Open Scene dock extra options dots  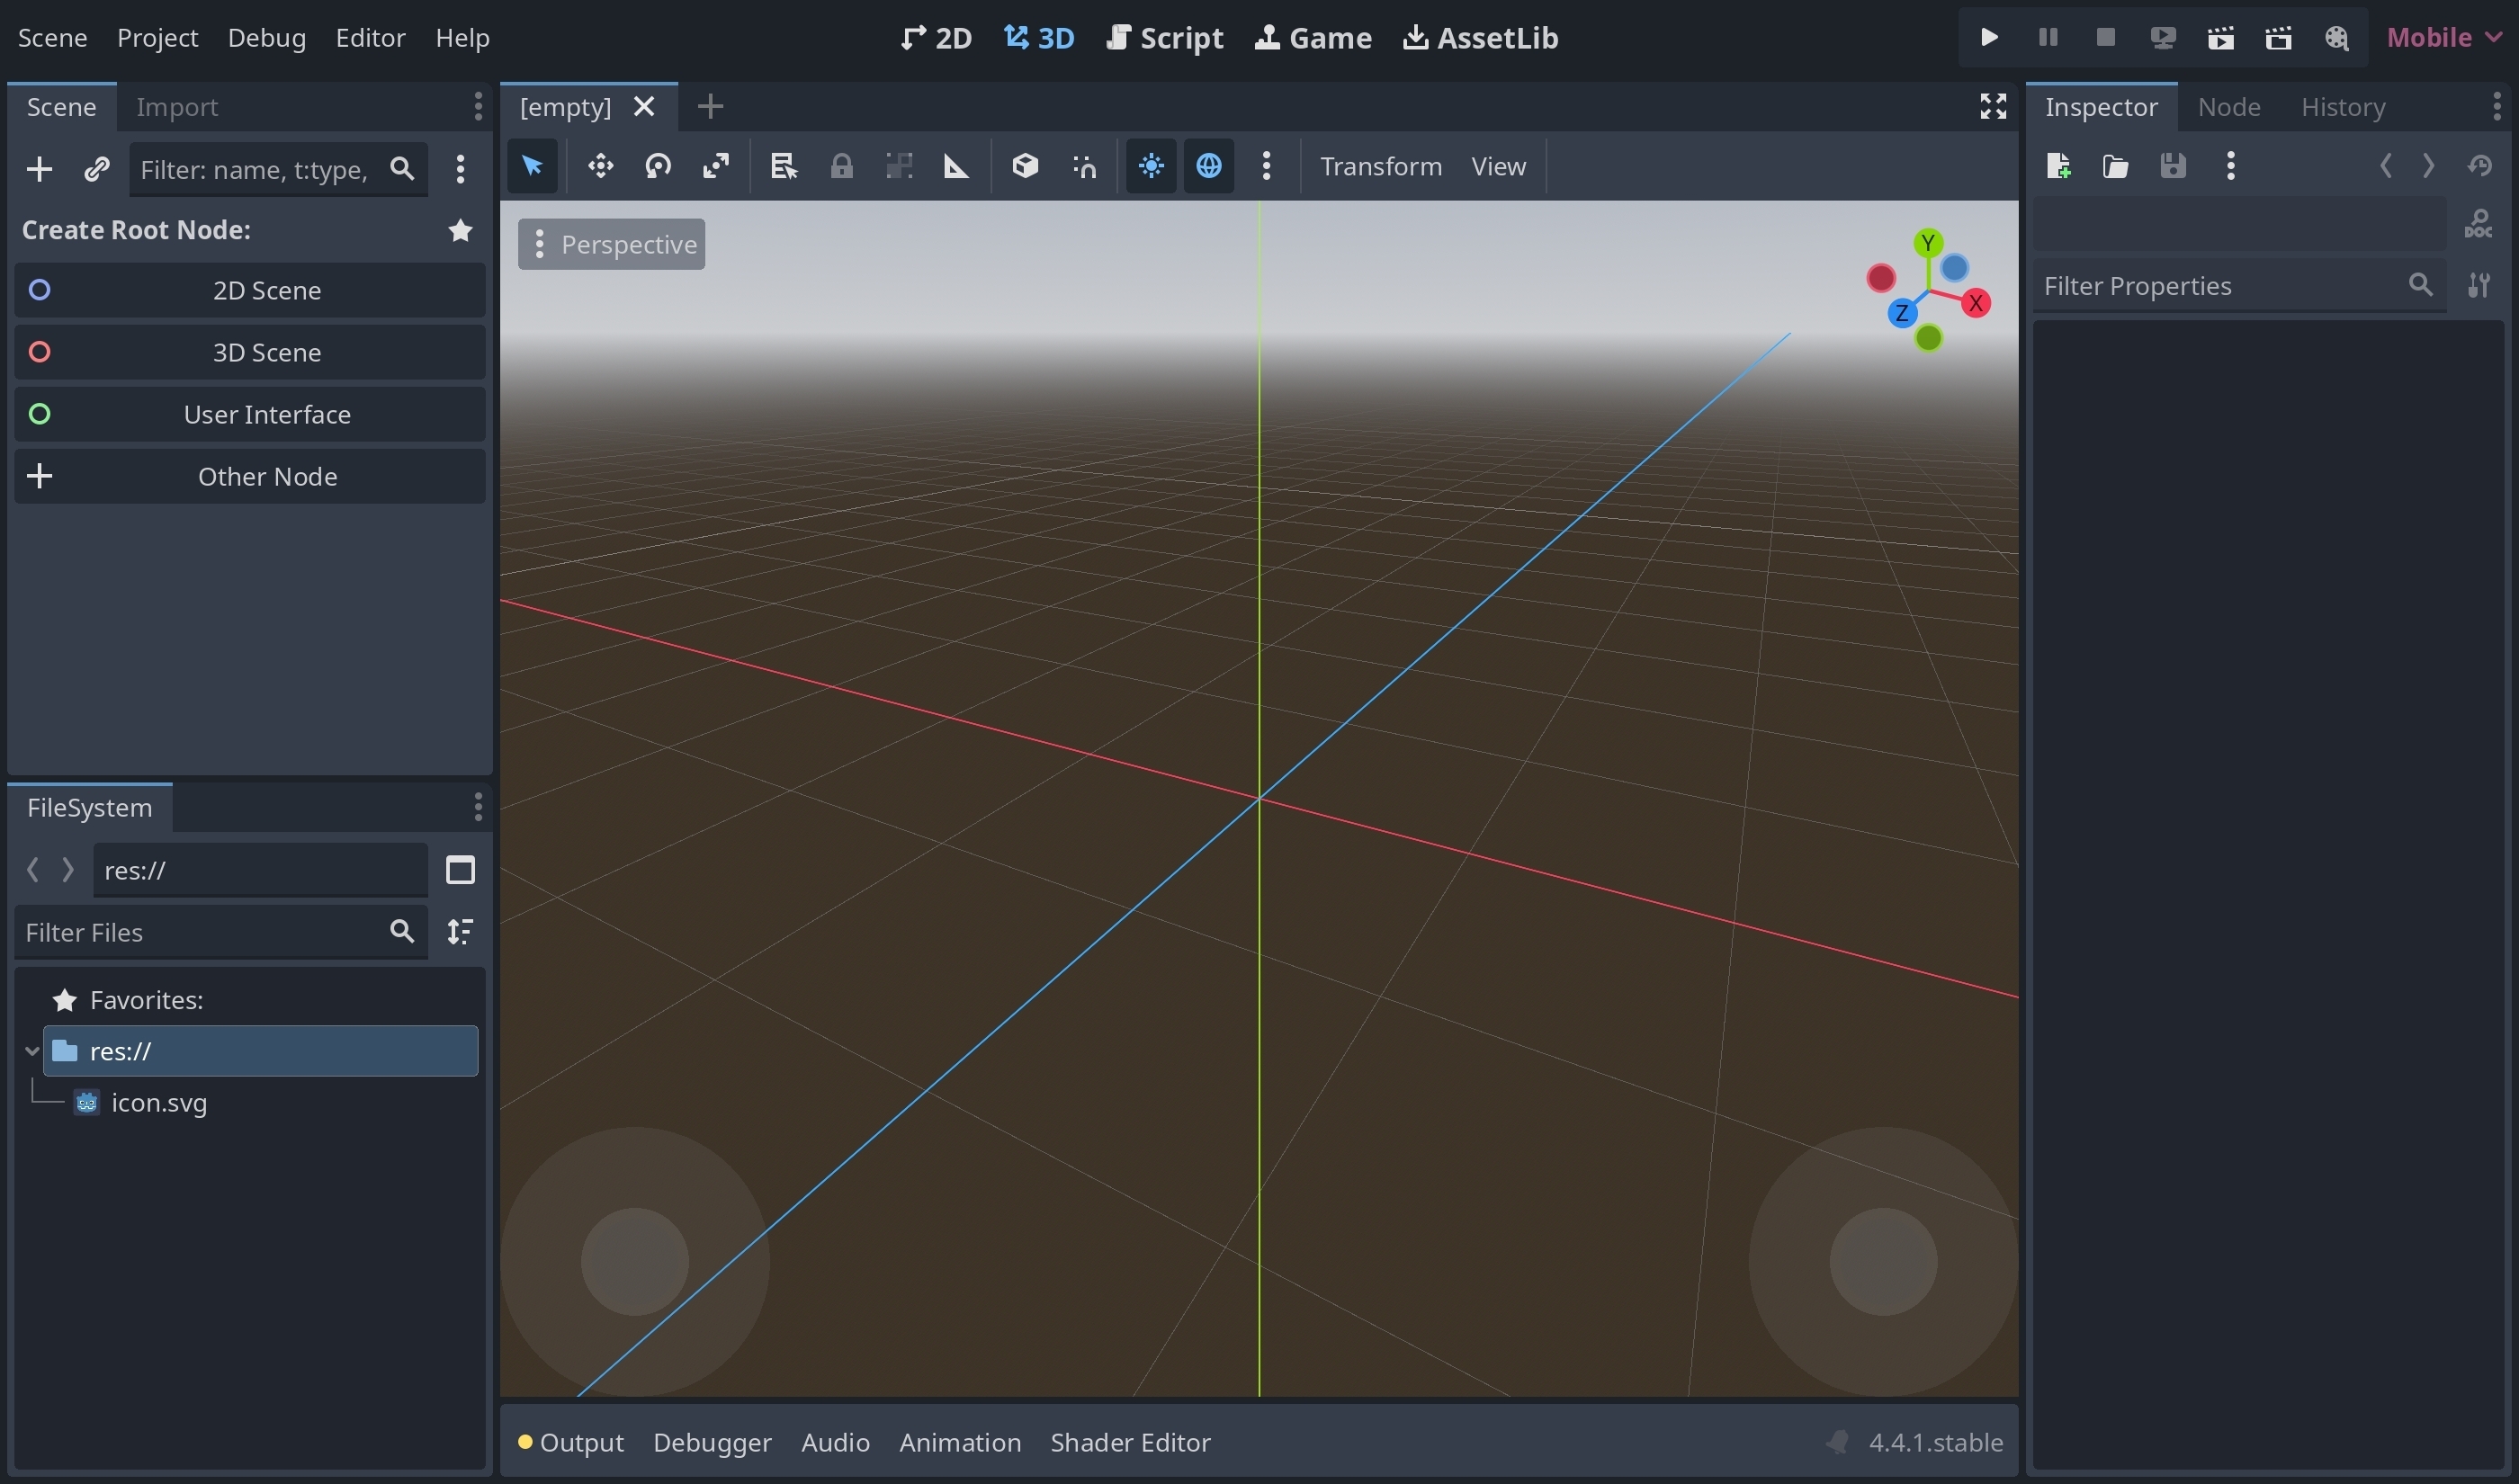[x=460, y=169]
